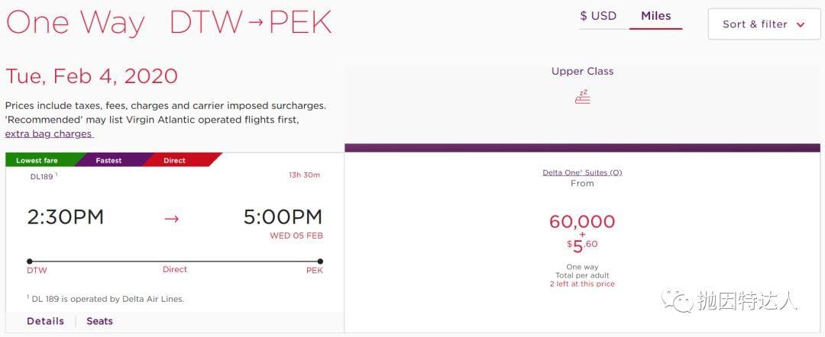Switch price display to Miles
The height and width of the screenshot is (337, 825).
pos(655,16)
